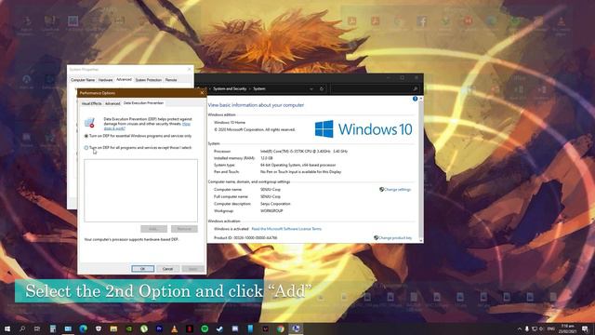Click the Windows 10 logo

364,129
